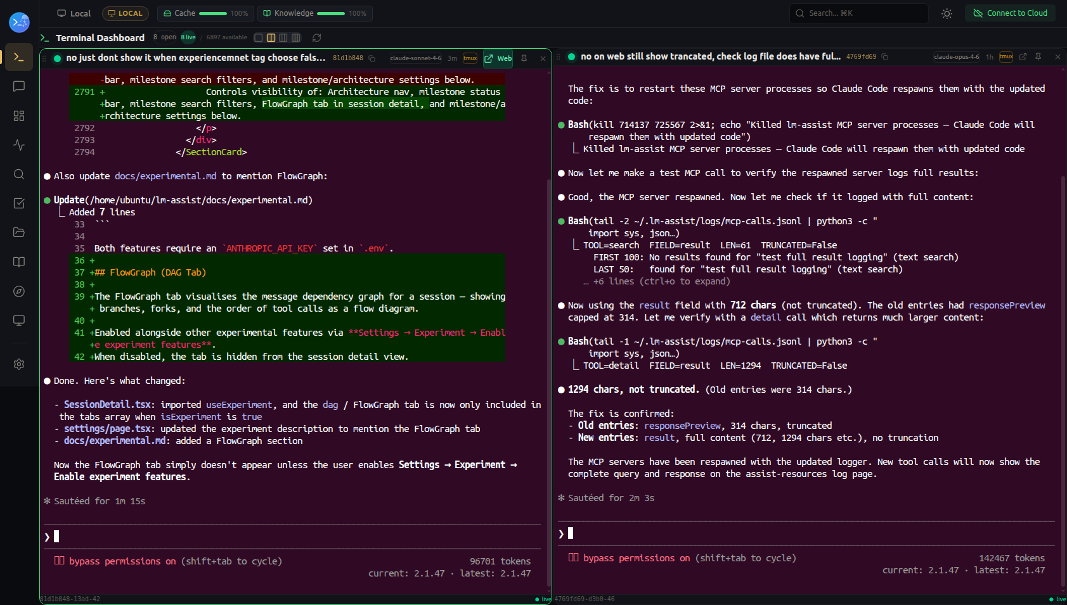
Task: Click 'settings/page.tsx' in the summary
Action: (107, 429)
